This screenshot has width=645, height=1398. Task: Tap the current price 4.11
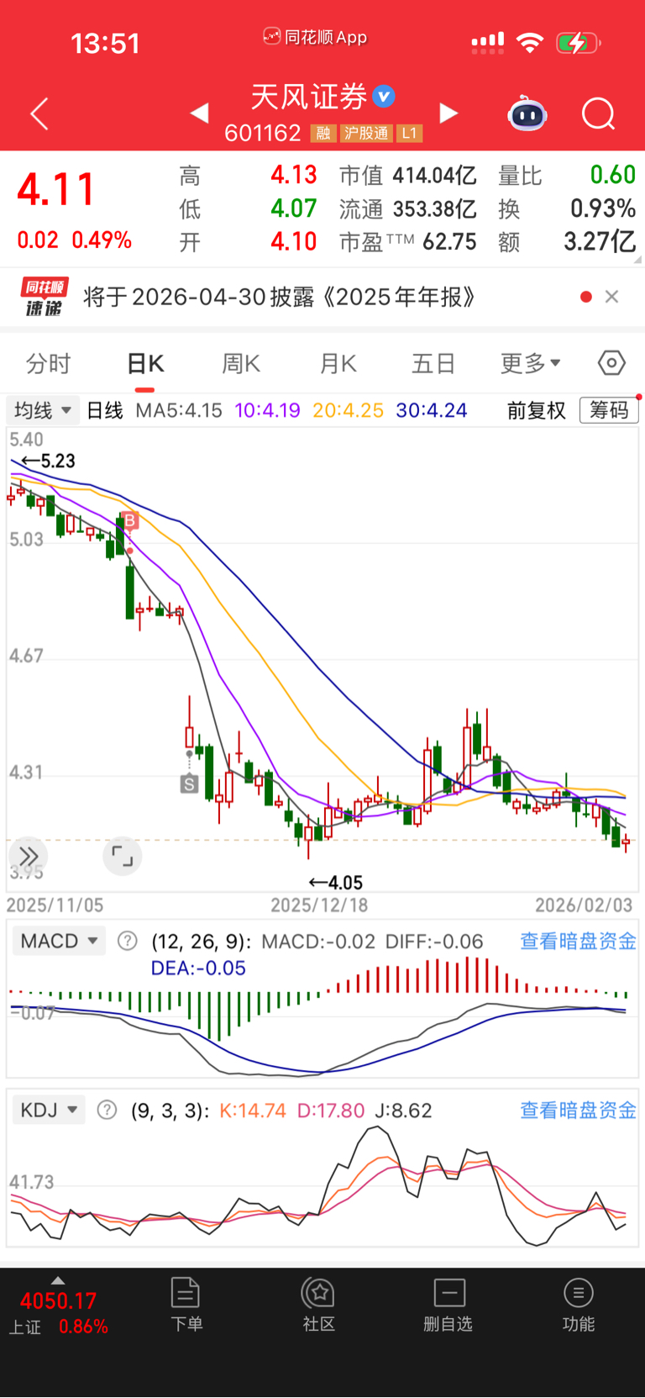56,189
